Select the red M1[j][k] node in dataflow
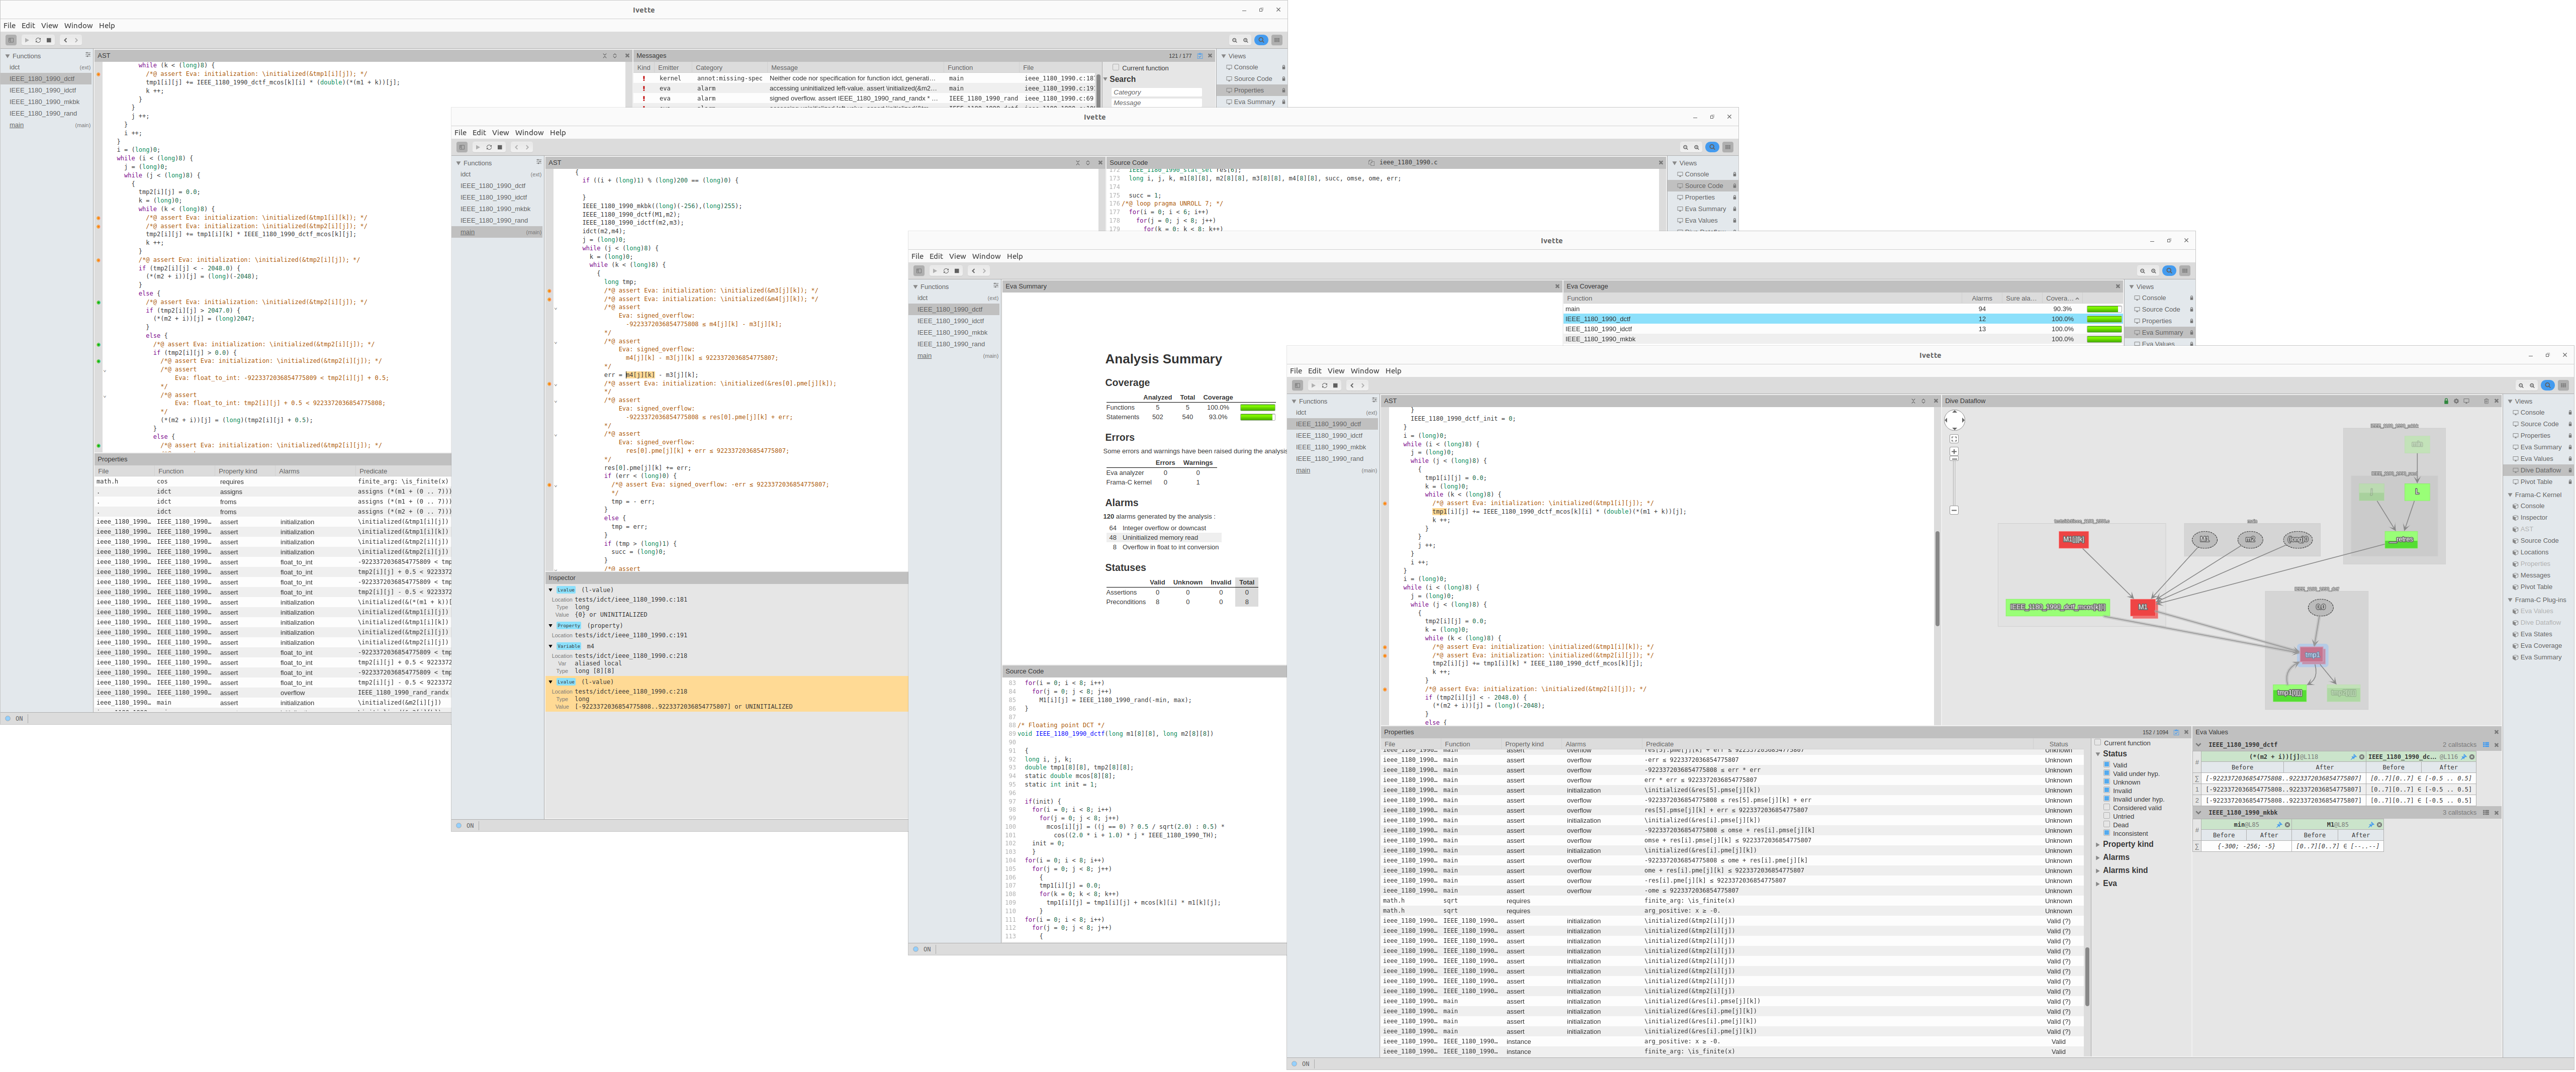This screenshot has width=2576, height=1072. [x=2073, y=540]
